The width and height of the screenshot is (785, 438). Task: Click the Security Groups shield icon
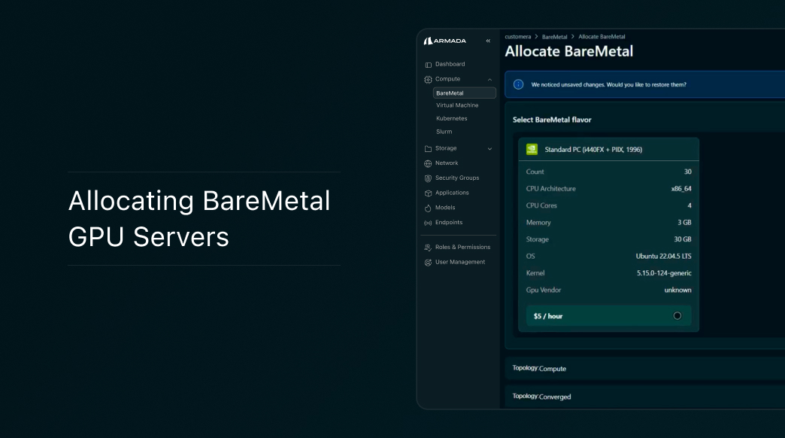click(x=428, y=178)
